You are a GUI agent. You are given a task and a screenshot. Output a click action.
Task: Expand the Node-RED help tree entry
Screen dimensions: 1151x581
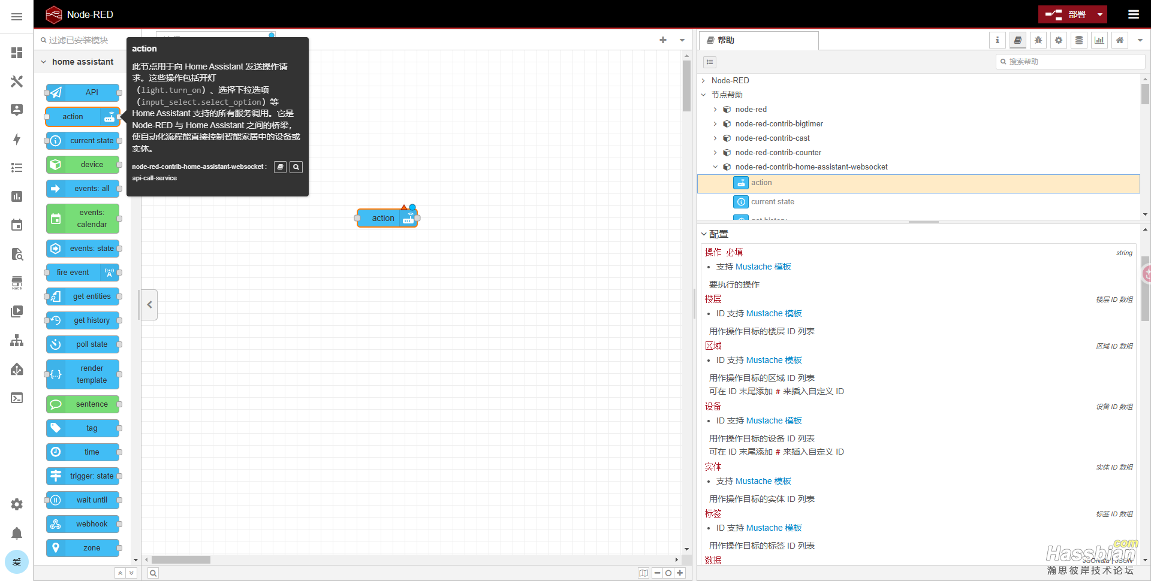703,80
